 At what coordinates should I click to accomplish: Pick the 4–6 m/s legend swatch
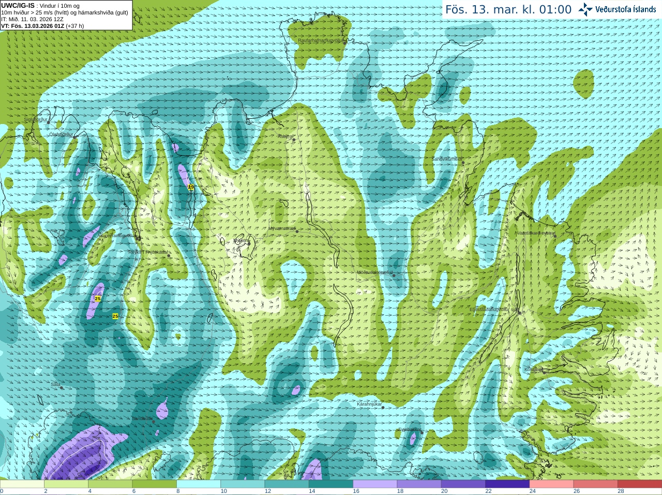click(x=110, y=484)
